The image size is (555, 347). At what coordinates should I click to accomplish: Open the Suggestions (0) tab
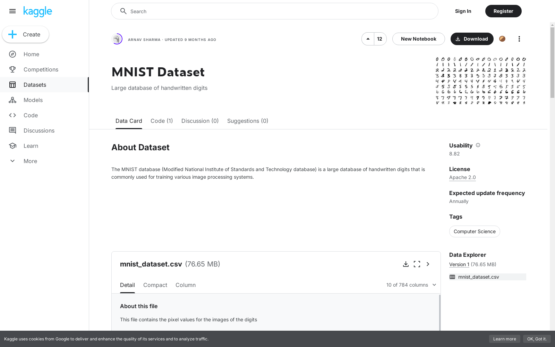click(x=248, y=121)
